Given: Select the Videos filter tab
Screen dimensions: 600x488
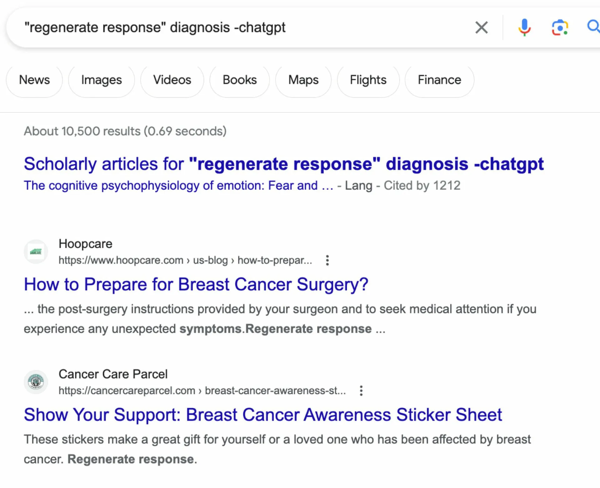Looking at the screenshot, I should pyautogui.click(x=172, y=80).
